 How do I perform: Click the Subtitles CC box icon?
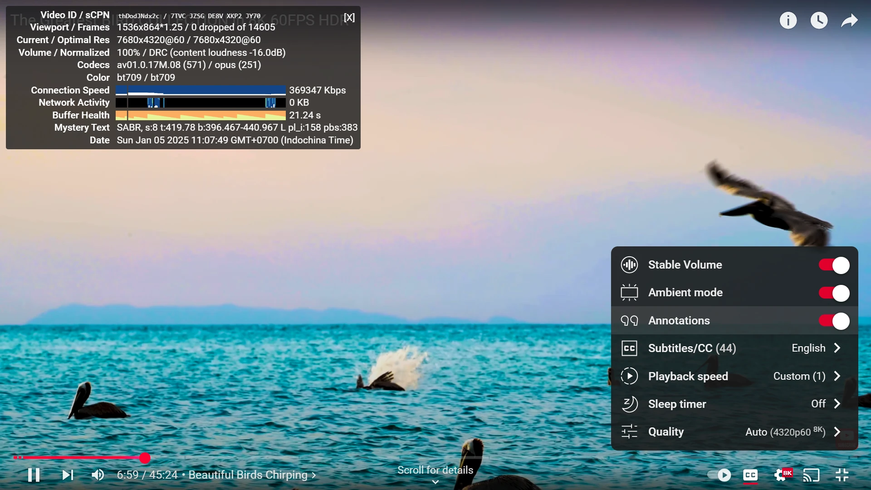tap(629, 348)
